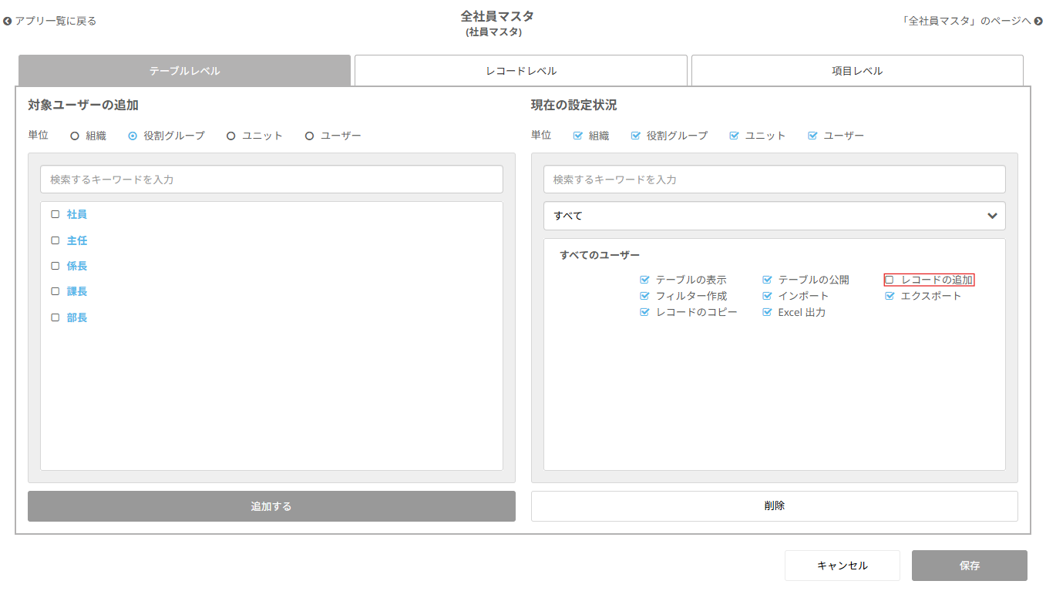Click the forward arrow icon beside 「全社員マスタ」のページへ
Viewport: 1046px width, 591px height.
coord(1038,22)
